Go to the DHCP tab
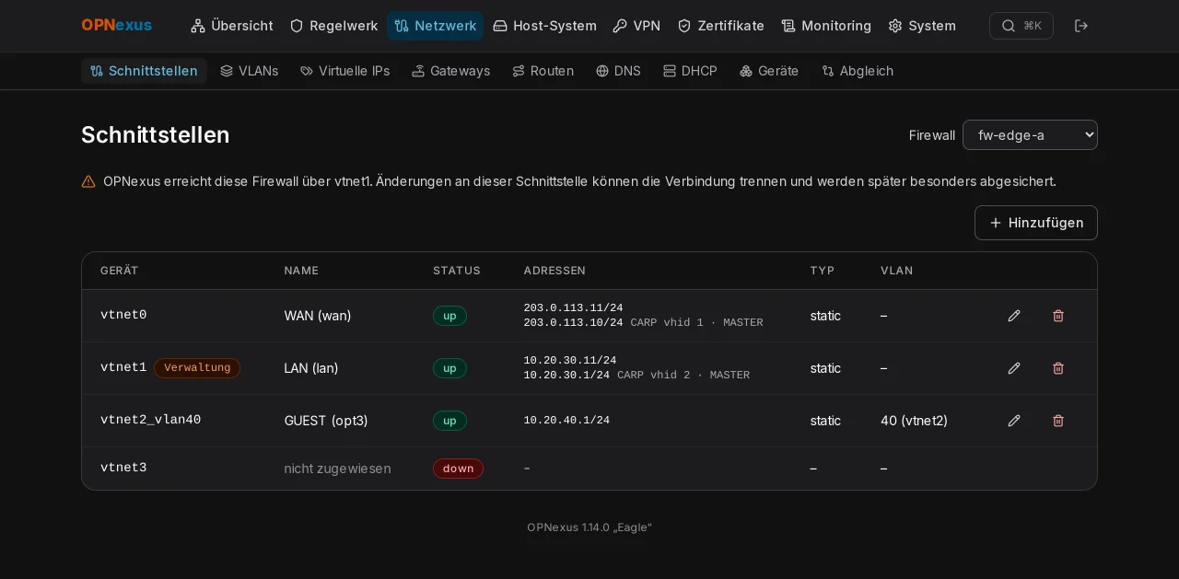 [x=691, y=71]
